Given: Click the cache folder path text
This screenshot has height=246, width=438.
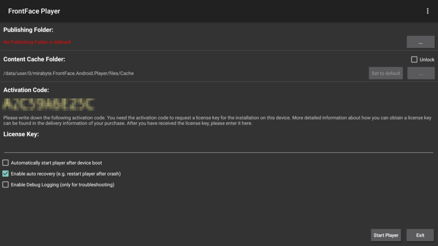Looking at the screenshot, I should click(68, 73).
